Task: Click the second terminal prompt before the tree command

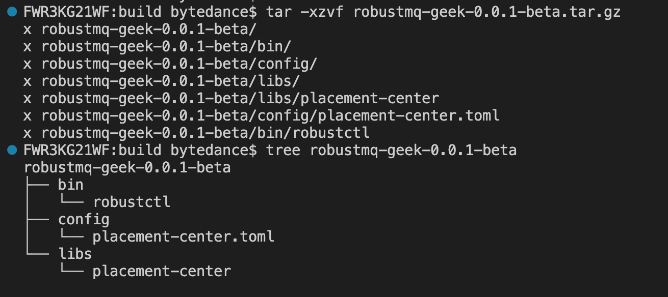Action: pos(140,150)
